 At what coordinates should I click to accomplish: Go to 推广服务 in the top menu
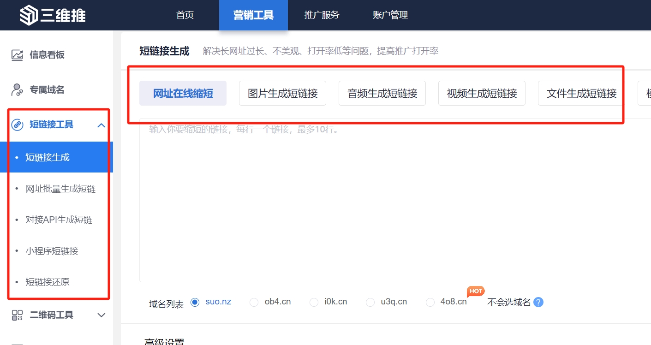click(x=322, y=15)
